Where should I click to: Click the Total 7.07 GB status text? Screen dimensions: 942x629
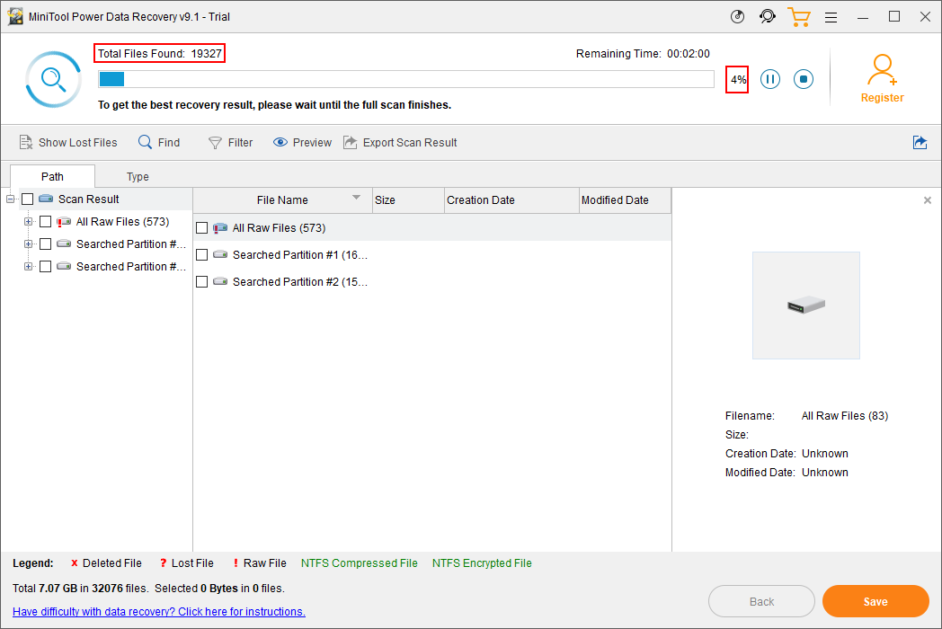click(148, 589)
